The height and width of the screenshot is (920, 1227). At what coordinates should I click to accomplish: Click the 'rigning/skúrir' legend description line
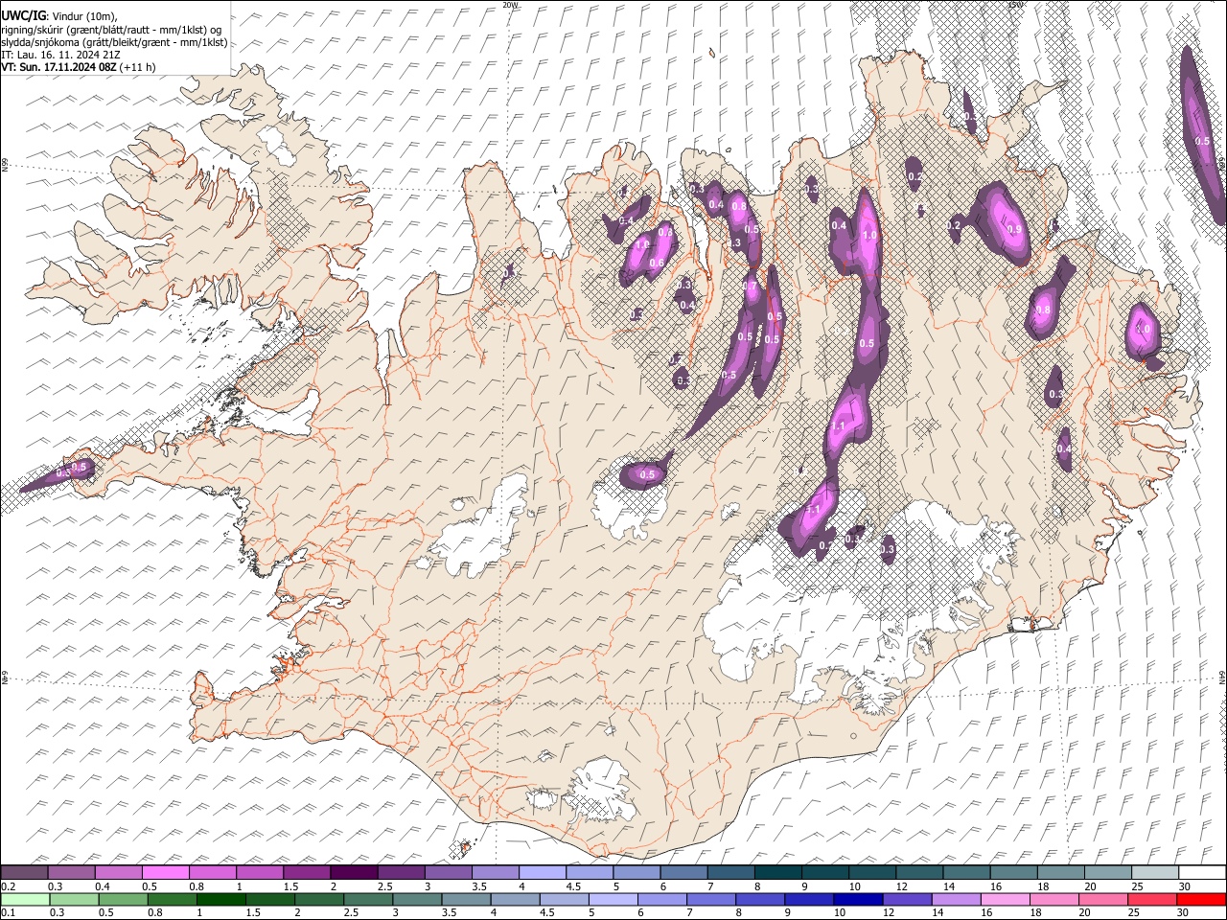coord(111,30)
